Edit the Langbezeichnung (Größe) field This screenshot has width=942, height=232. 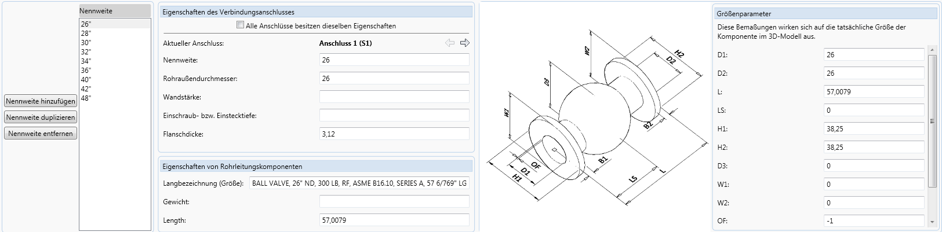pos(359,183)
